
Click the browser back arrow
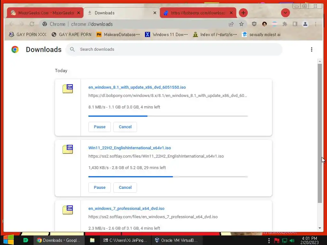pos(12,24)
